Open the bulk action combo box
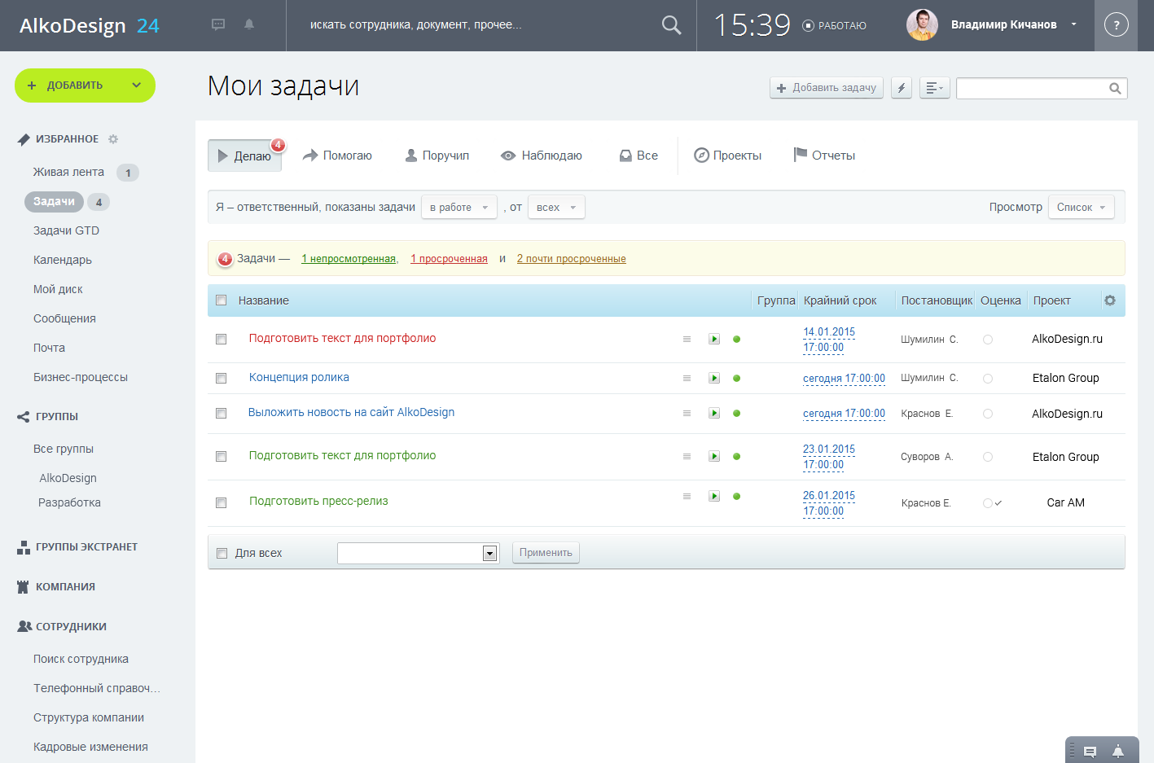 tap(418, 553)
